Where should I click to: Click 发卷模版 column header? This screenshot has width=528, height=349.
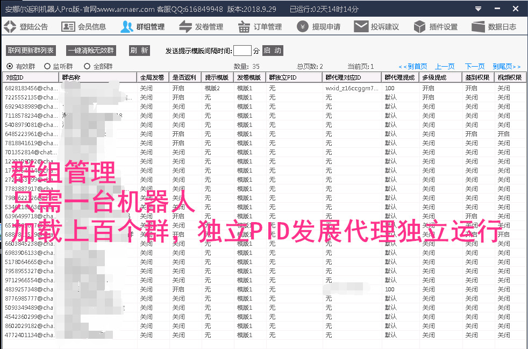click(x=250, y=77)
